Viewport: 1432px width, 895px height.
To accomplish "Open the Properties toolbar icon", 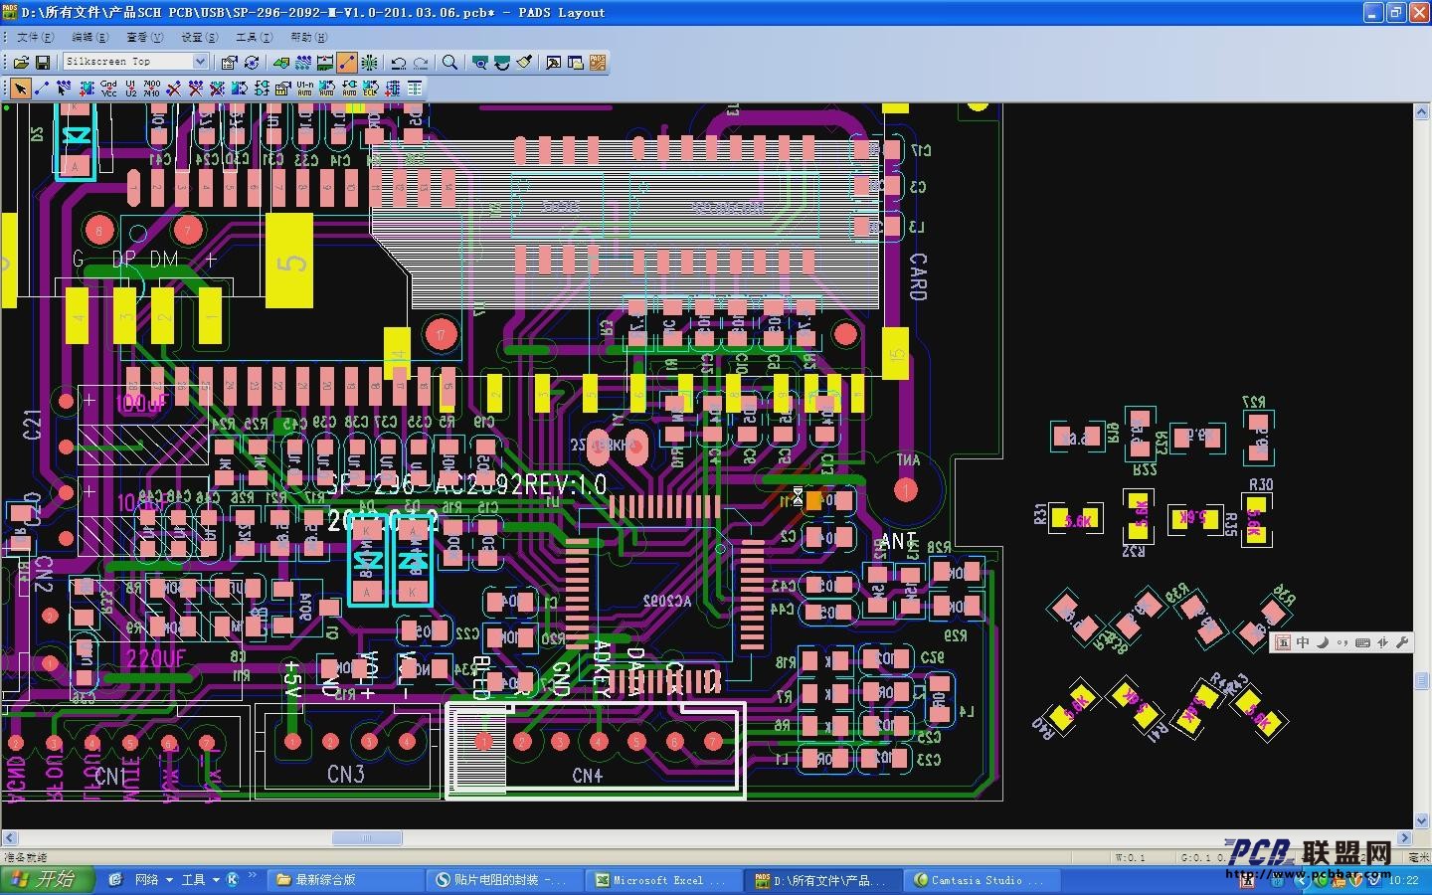I will click(229, 62).
